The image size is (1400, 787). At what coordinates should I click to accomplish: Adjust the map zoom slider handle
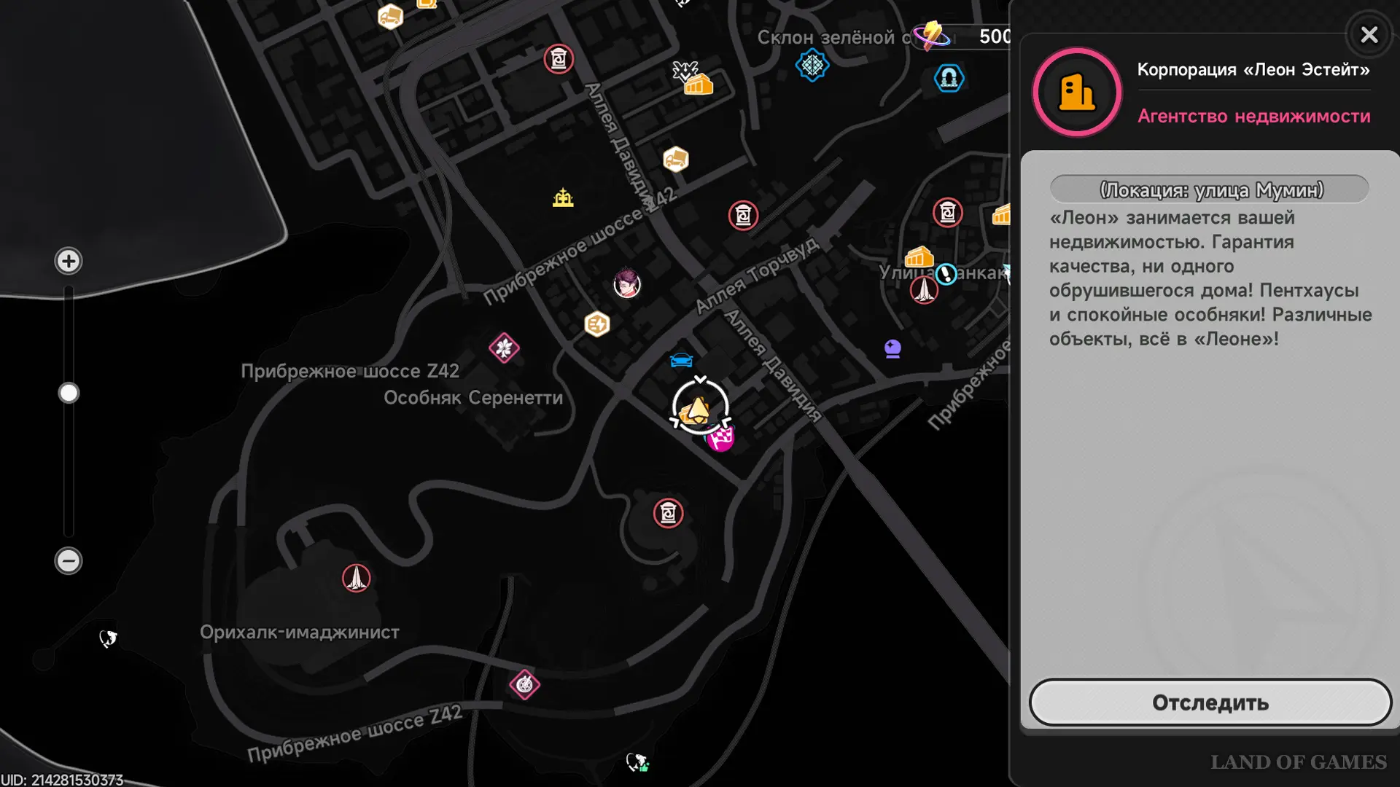pos(69,393)
